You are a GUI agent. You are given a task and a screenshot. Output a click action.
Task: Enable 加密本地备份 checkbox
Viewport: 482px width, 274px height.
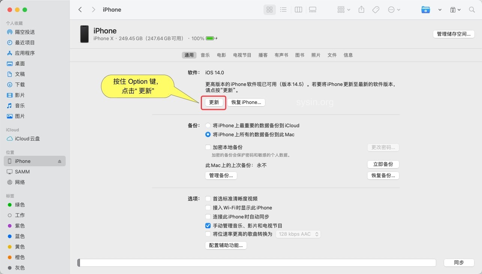[x=208, y=148]
